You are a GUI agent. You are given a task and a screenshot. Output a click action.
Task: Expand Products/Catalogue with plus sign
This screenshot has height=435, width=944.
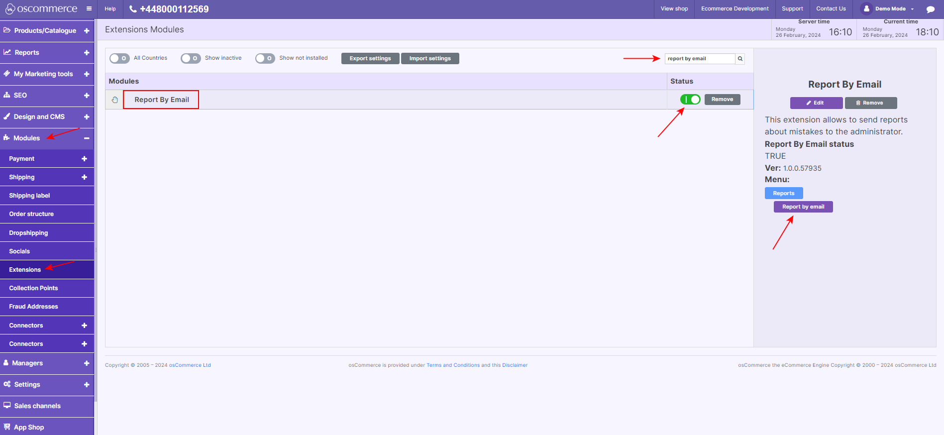[87, 31]
